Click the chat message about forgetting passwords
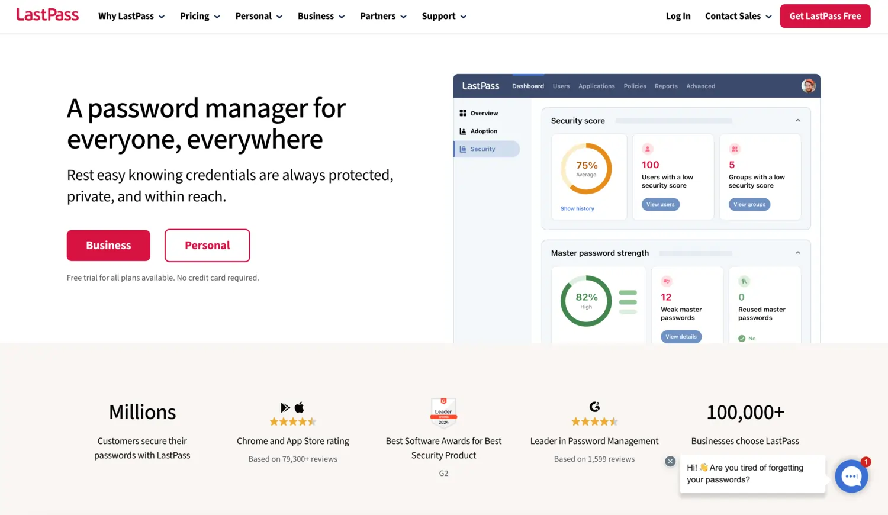 coord(752,474)
